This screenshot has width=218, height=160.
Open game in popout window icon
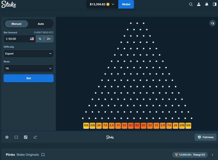[x=35, y=137]
